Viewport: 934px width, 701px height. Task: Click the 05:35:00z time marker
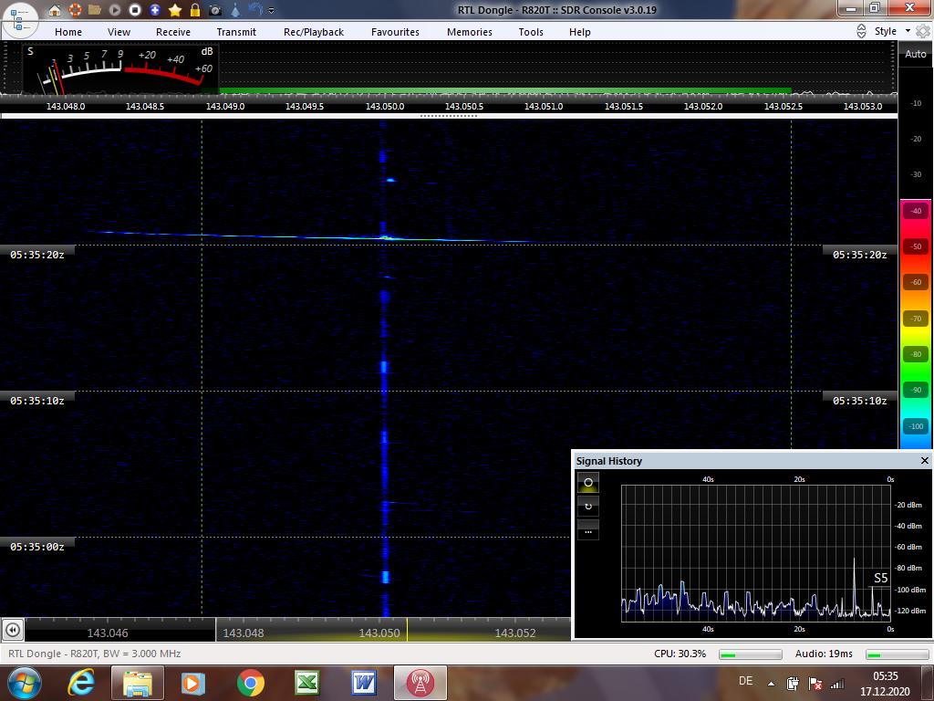coord(36,547)
